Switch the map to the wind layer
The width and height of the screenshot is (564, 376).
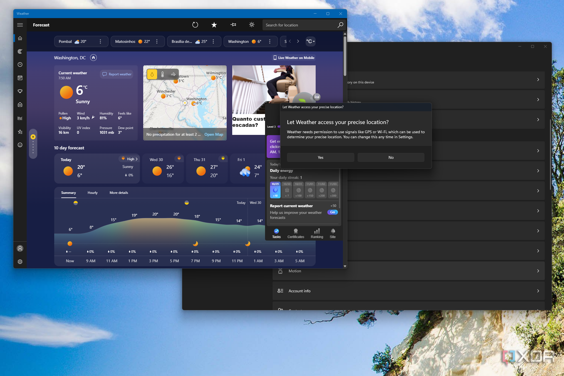pos(173,74)
